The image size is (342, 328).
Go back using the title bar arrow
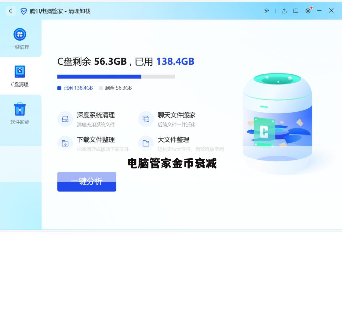click(x=10, y=11)
